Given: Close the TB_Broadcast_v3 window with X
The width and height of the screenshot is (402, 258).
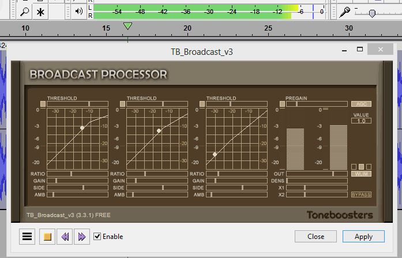Looking at the screenshot, I should click(381, 49).
